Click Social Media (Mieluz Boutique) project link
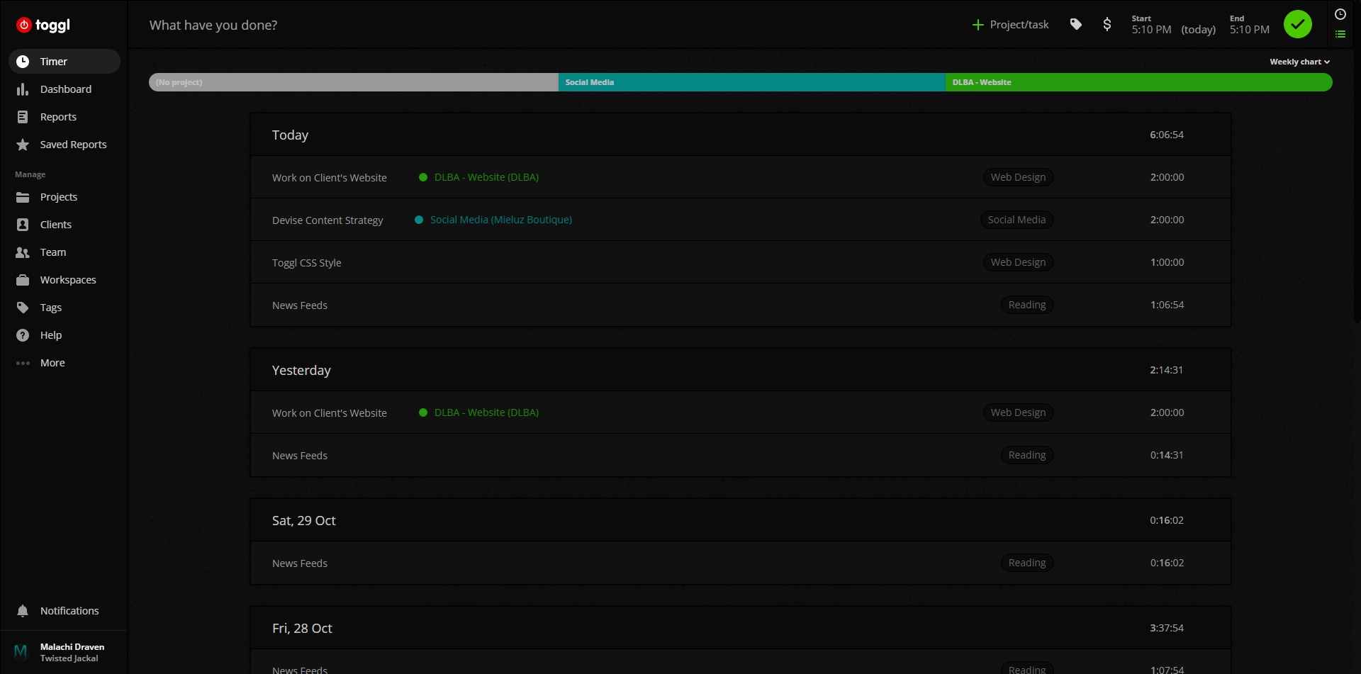The image size is (1361, 674). 501,220
